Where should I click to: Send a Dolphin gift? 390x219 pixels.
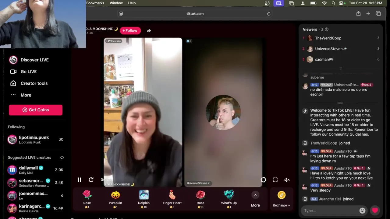click(x=144, y=199)
